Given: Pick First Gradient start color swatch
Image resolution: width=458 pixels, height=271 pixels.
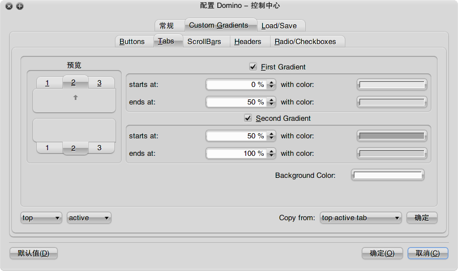Looking at the screenshot, I should pyautogui.click(x=392, y=85).
